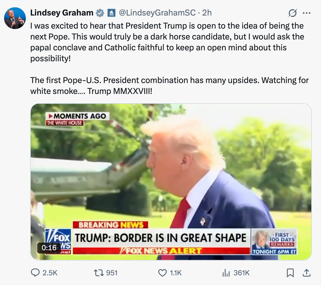Open the three-dot more options menu
This screenshot has height=287, width=323.
pyautogui.click(x=306, y=13)
